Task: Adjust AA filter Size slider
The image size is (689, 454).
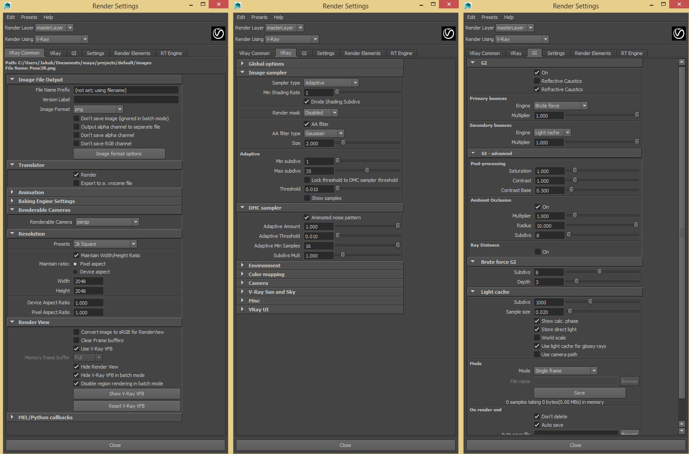Action: coord(343,143)
